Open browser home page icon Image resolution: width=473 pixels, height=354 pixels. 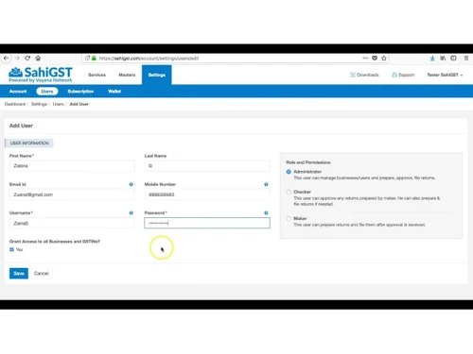38,59
